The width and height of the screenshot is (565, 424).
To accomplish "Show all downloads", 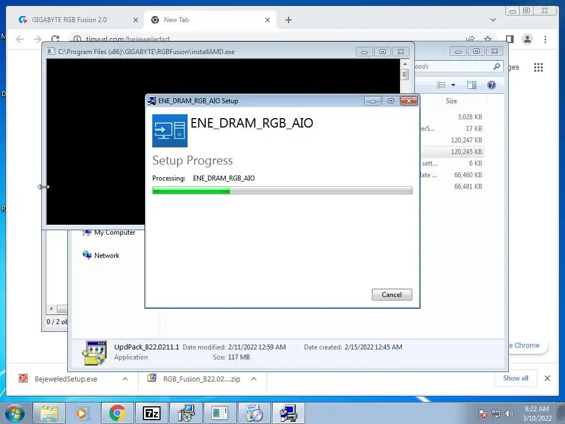I will click(516, 378).
